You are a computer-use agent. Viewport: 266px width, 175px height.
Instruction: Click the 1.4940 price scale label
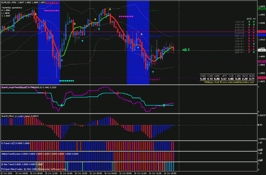coord(261,23)
